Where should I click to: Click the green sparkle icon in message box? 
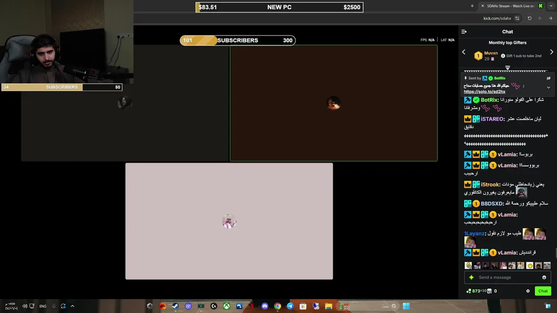(x=471, y=277)
